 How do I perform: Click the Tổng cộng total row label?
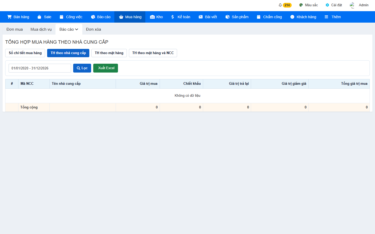tap(29, 107)
